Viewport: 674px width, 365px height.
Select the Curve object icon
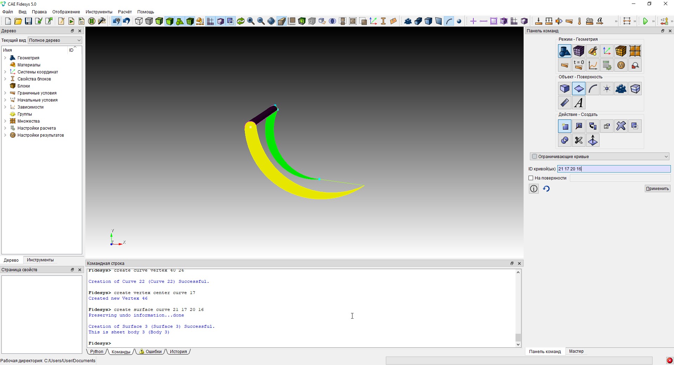coord(593,89)
